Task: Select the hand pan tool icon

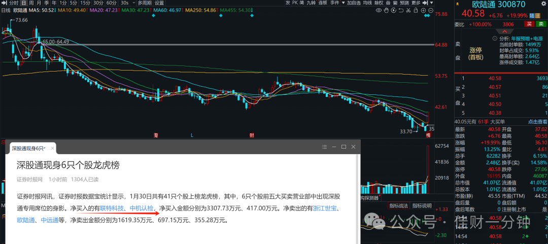Action: pyautogui.click(x=386, y=11)
